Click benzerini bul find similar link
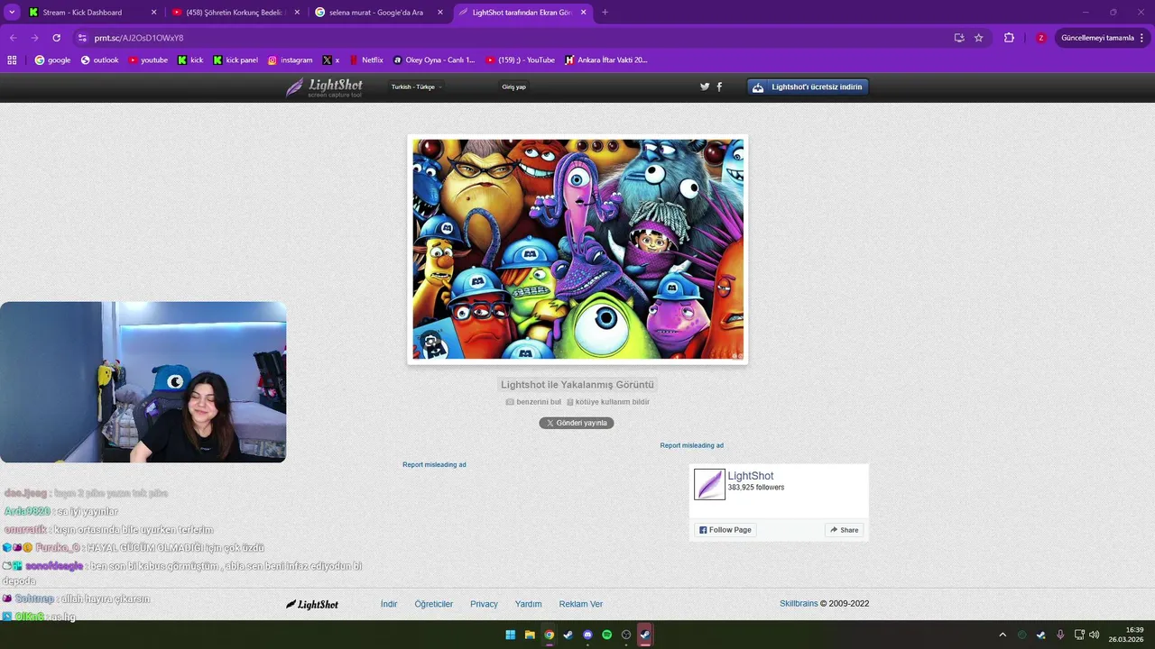The image size is (1155, 649). coord(533,402)
